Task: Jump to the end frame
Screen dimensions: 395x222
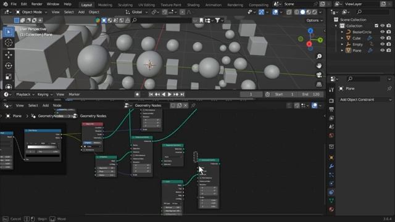Action: coord(182,94)
